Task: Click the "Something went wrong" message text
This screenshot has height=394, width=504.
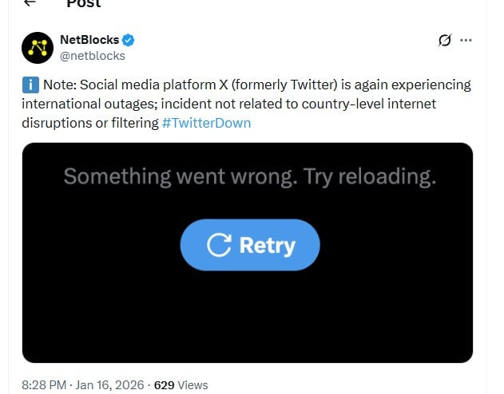Action: (249, 176)
